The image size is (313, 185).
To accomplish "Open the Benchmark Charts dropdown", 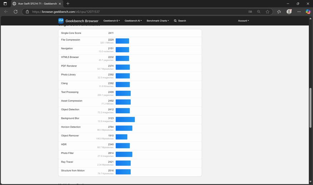I will (x=158, y=21).
